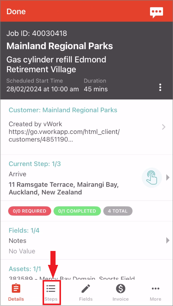Tap the More ellipsis icon
This screenshot has height=306, width=173.
[155, 288]
